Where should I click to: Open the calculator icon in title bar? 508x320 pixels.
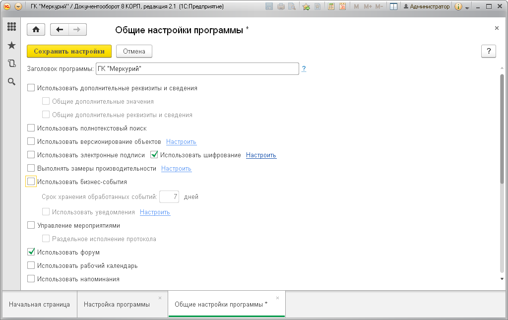click(x=331, y=6)
